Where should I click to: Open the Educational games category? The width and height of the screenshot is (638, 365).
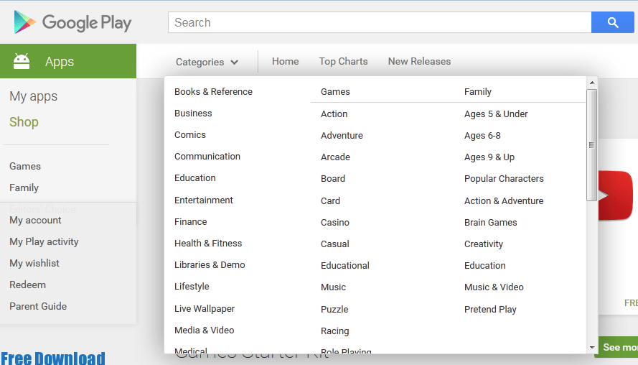[345, 266]
